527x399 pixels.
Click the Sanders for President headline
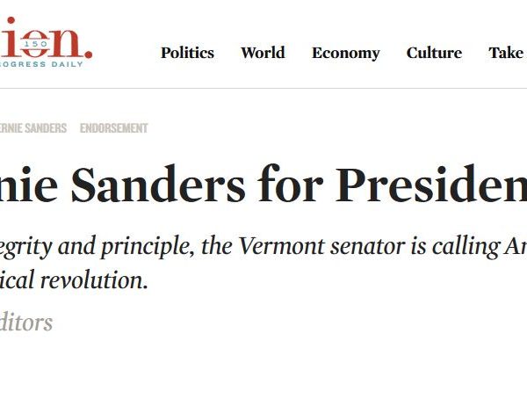point(263,185)
